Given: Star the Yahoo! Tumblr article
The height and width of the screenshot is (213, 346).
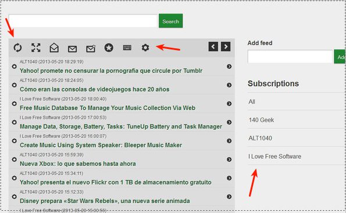Looking at the screenshot, I should [15, 66].
